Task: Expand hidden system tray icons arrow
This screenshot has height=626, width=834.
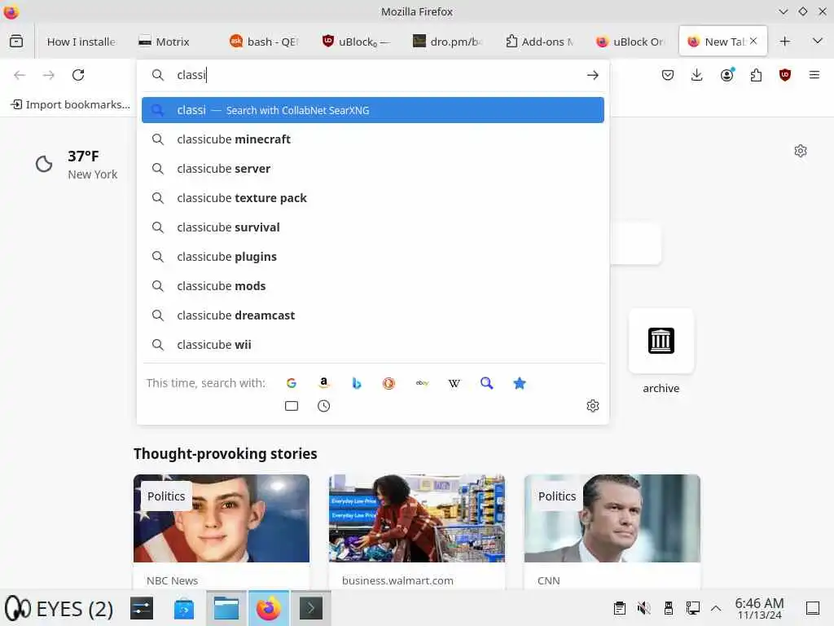Action: coord(716,608)
